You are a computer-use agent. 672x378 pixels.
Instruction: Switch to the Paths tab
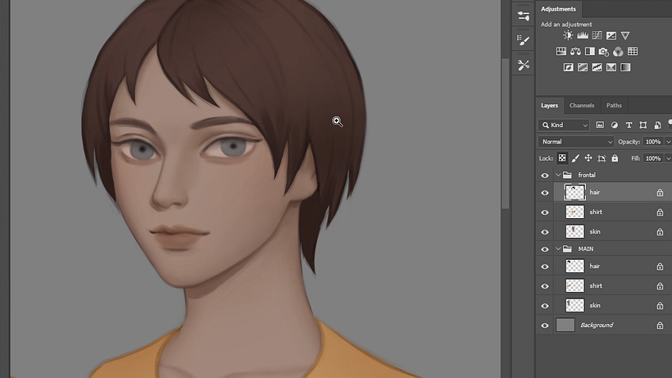click(614, 106)
